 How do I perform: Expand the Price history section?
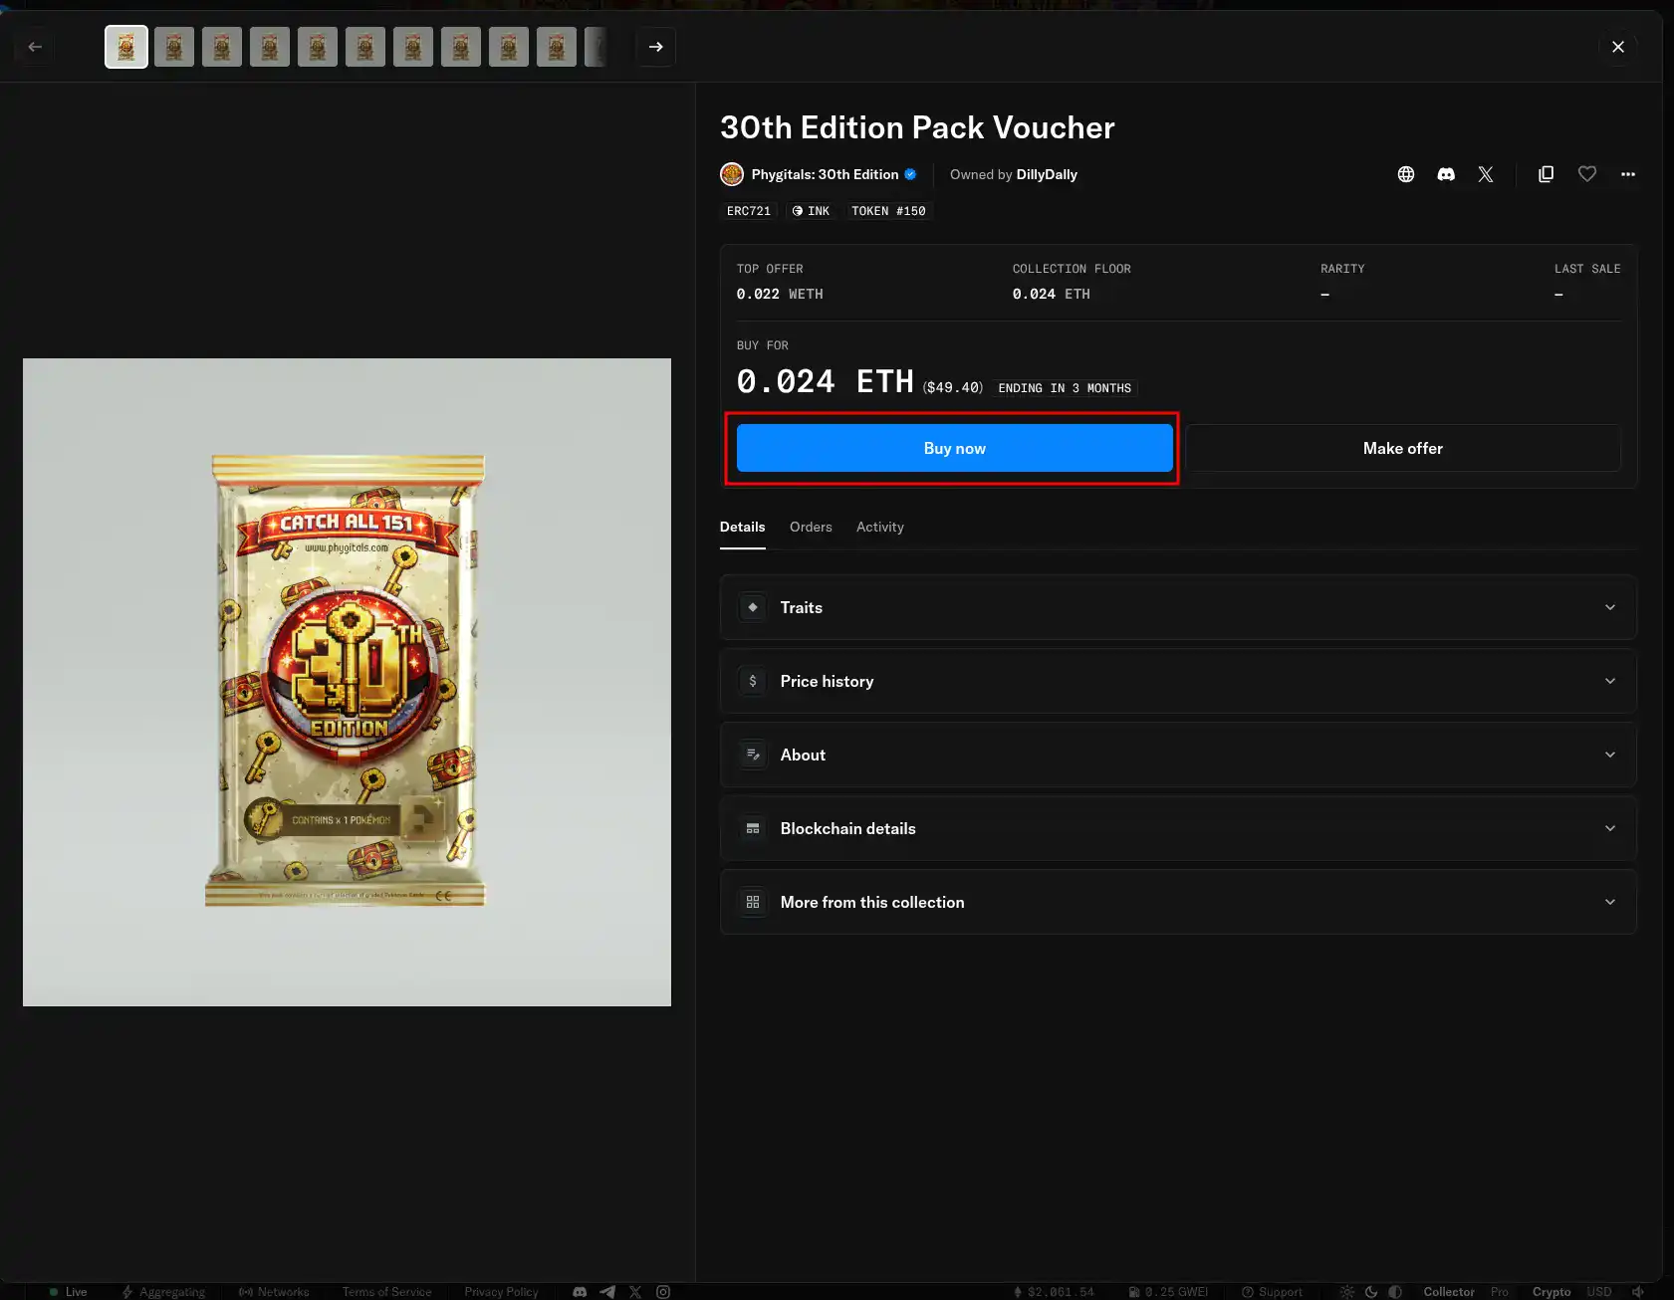point(1178,681)
